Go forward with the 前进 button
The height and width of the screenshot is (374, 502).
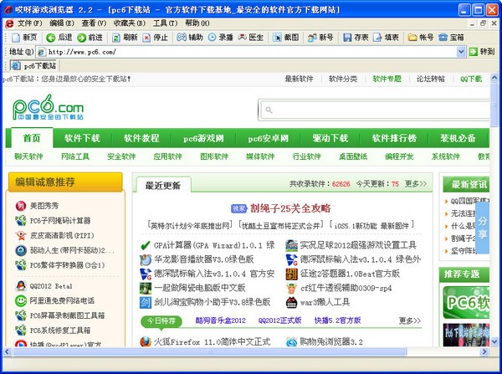pyautogui.click(x=90, y=38)
